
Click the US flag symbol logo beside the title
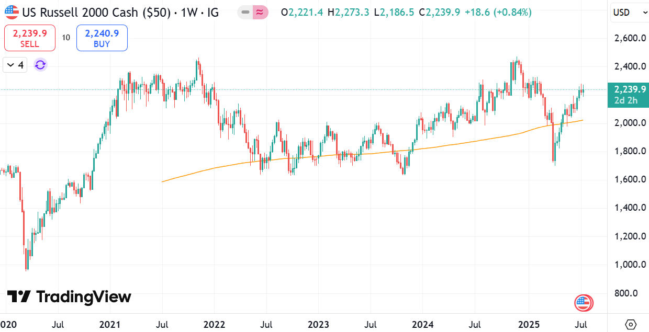pyautogui.click(x=12, y=12)
